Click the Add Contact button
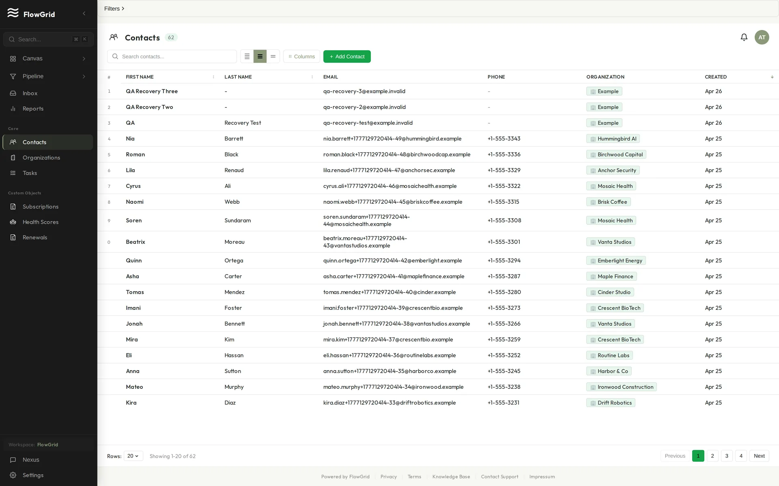This screenshot has width=779, height=486. coord(347,56)
